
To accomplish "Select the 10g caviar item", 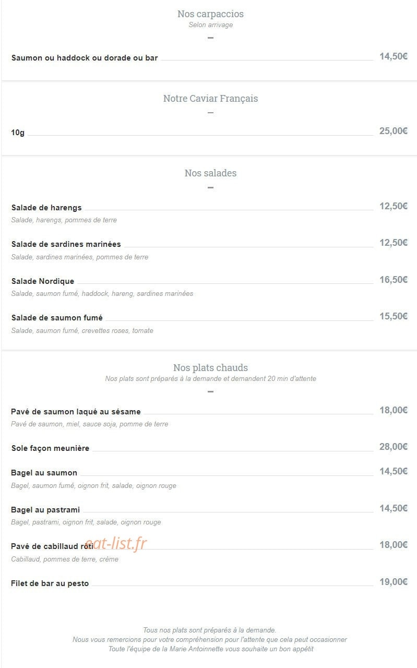I will (18, 133).
